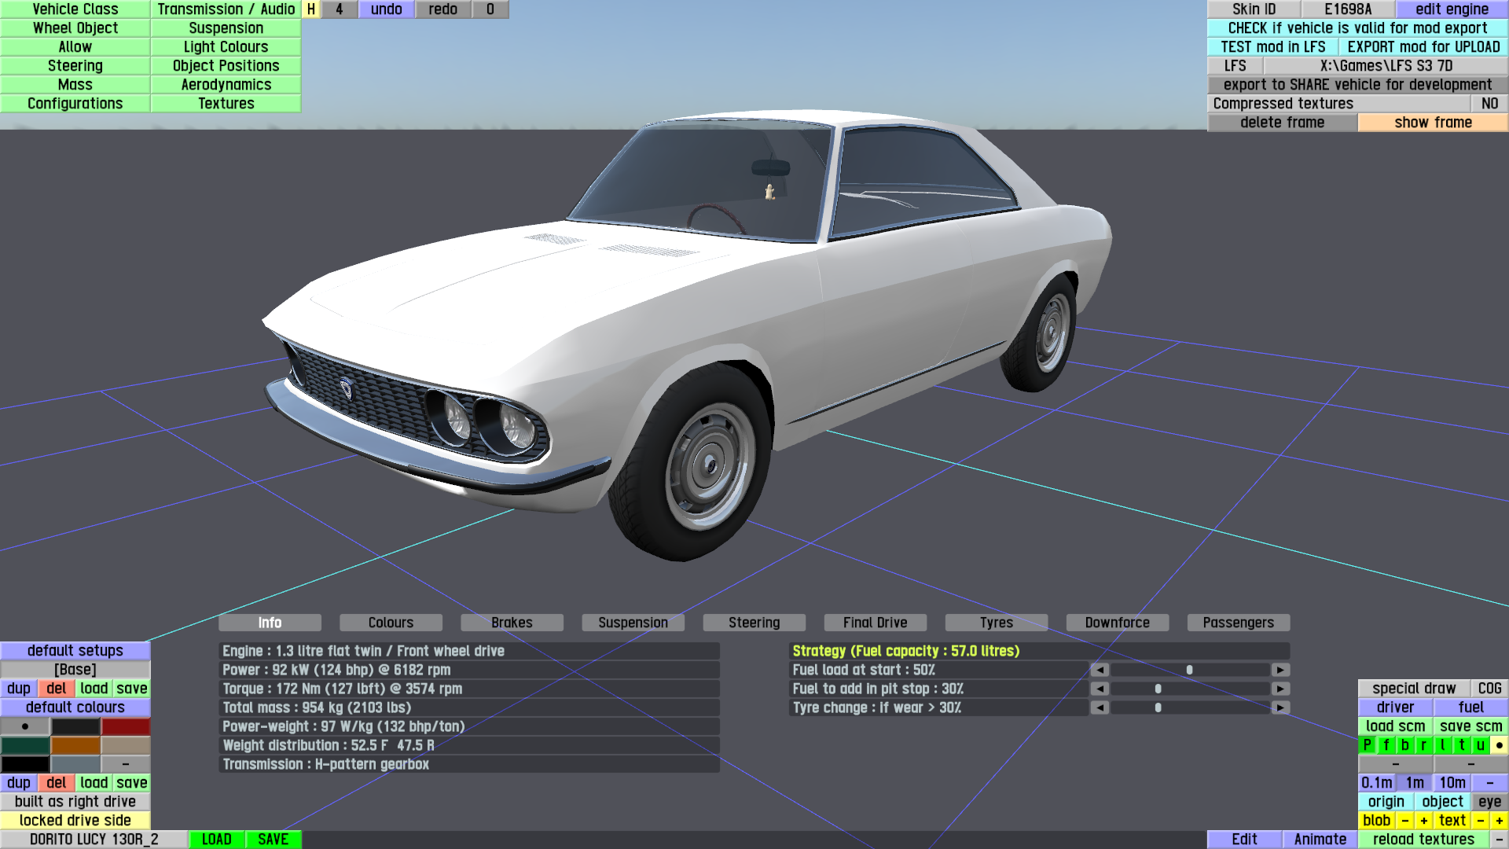Click the right arrow of 'Fuel load at start'

(x=1280, y=670)
